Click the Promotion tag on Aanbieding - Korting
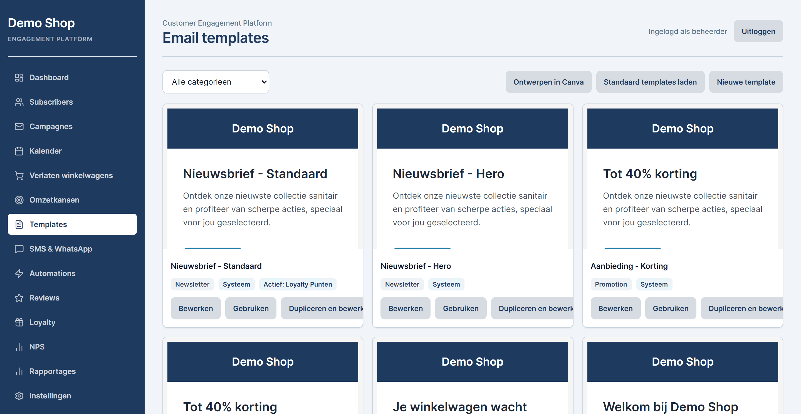 click(611, 284)
